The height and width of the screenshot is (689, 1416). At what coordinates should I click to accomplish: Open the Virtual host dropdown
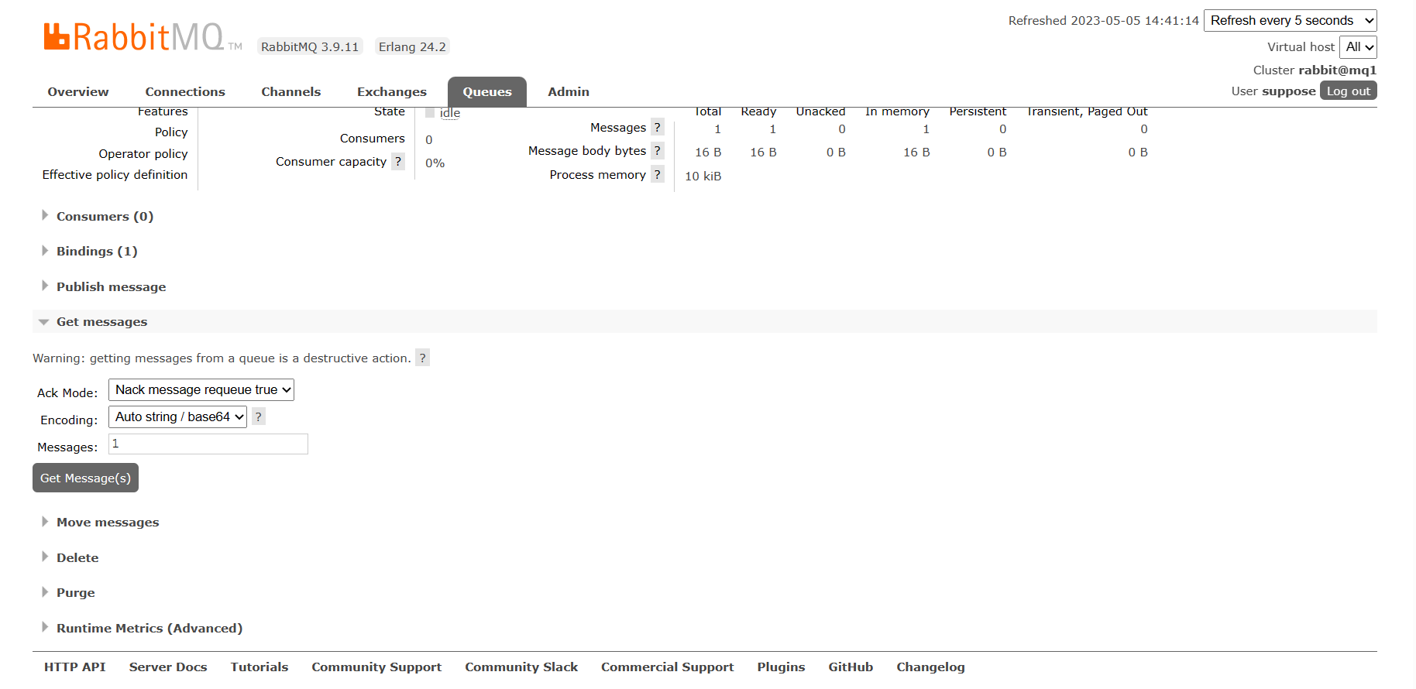tap(1358, 46)
